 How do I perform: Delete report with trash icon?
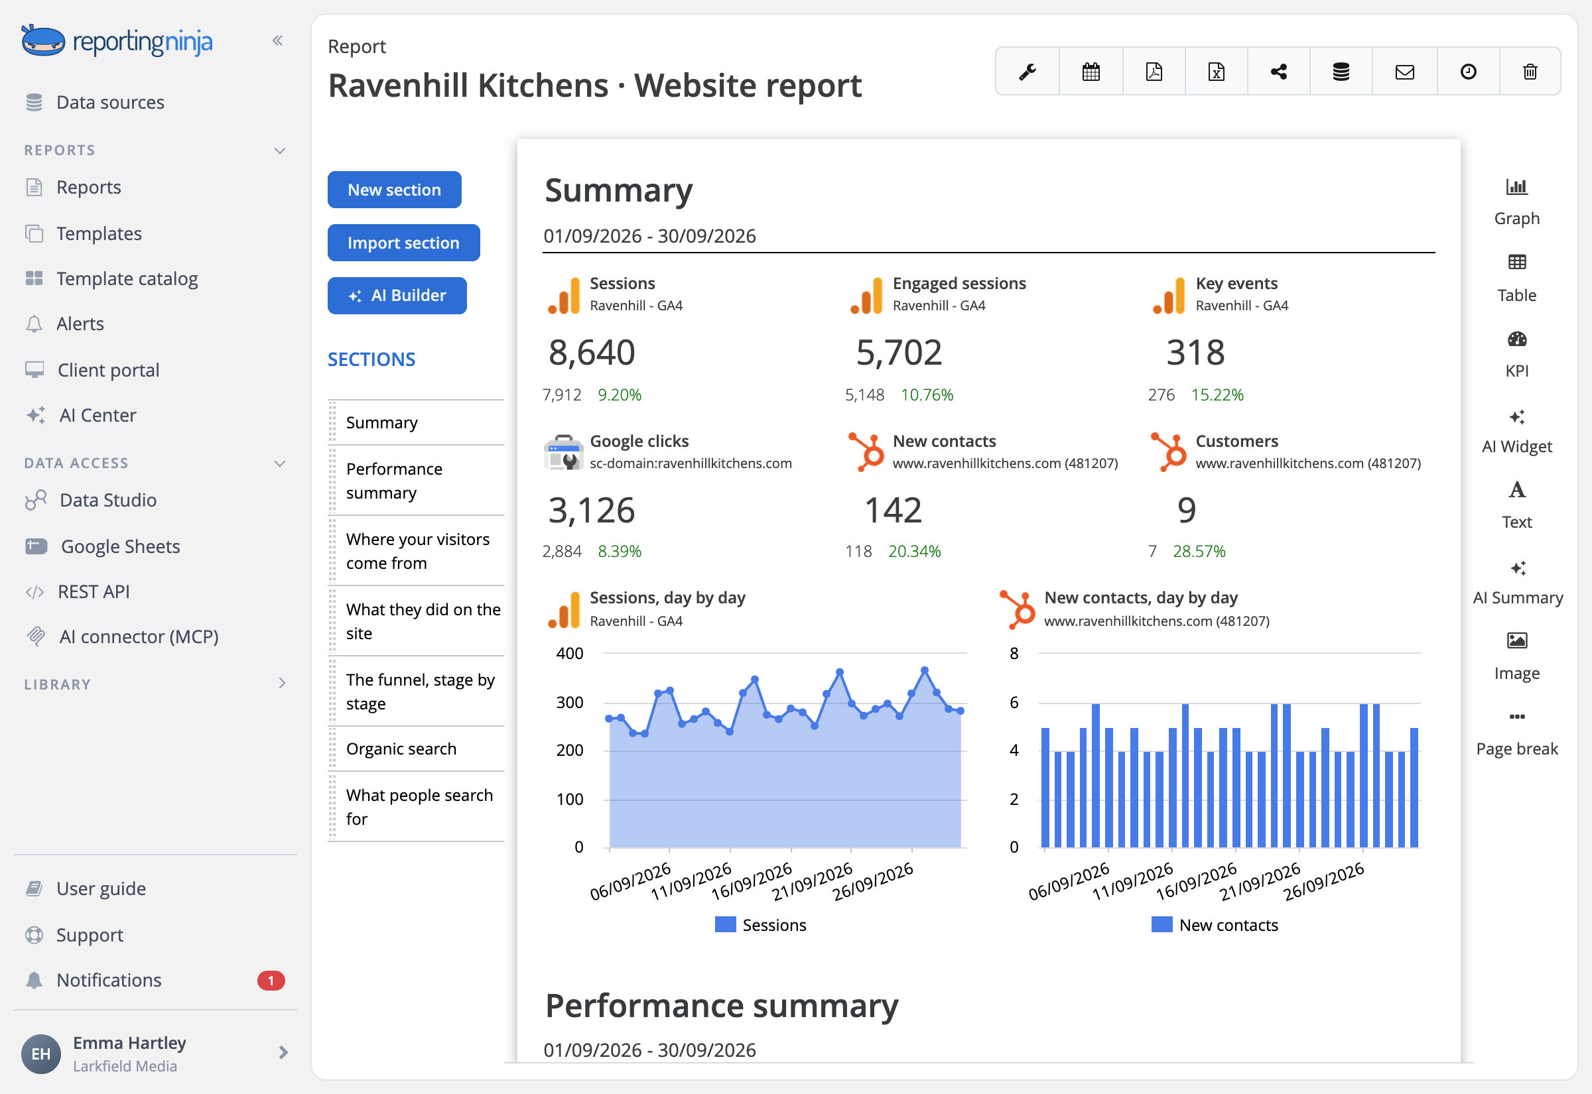tap(1530, 72)
